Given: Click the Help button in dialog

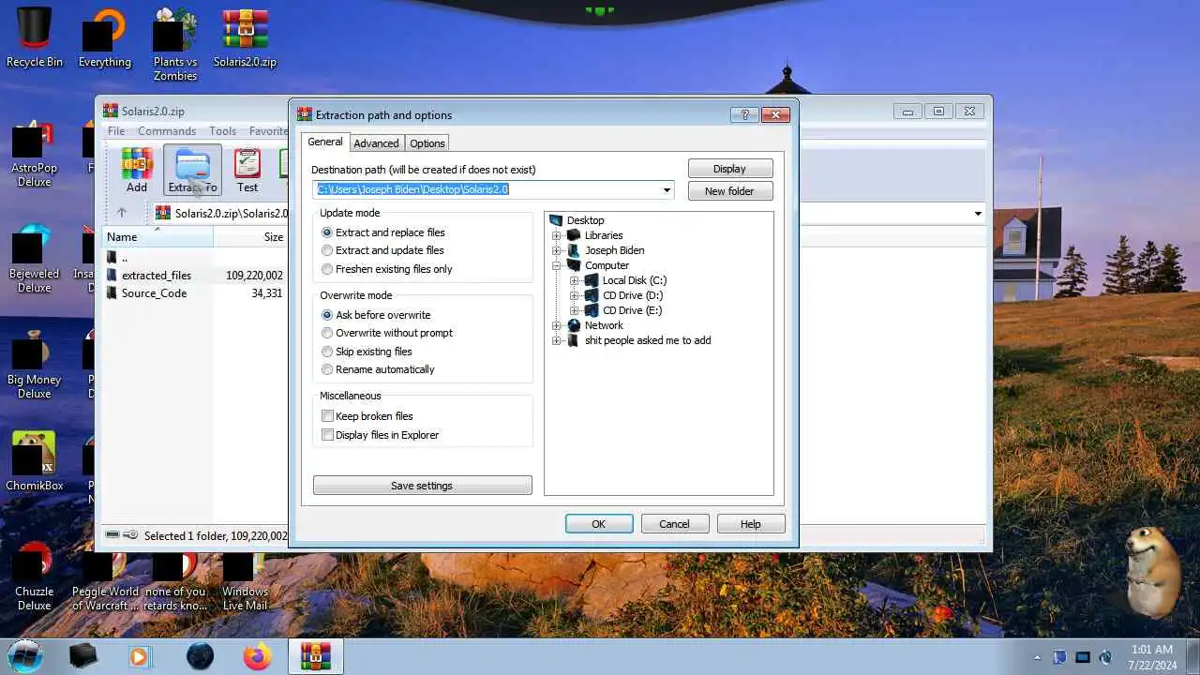Looking at the screenshot, I should click(751, 524).
